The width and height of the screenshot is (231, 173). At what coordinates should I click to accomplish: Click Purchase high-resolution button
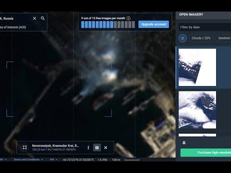pyautogui.click(x=205, y=152)
